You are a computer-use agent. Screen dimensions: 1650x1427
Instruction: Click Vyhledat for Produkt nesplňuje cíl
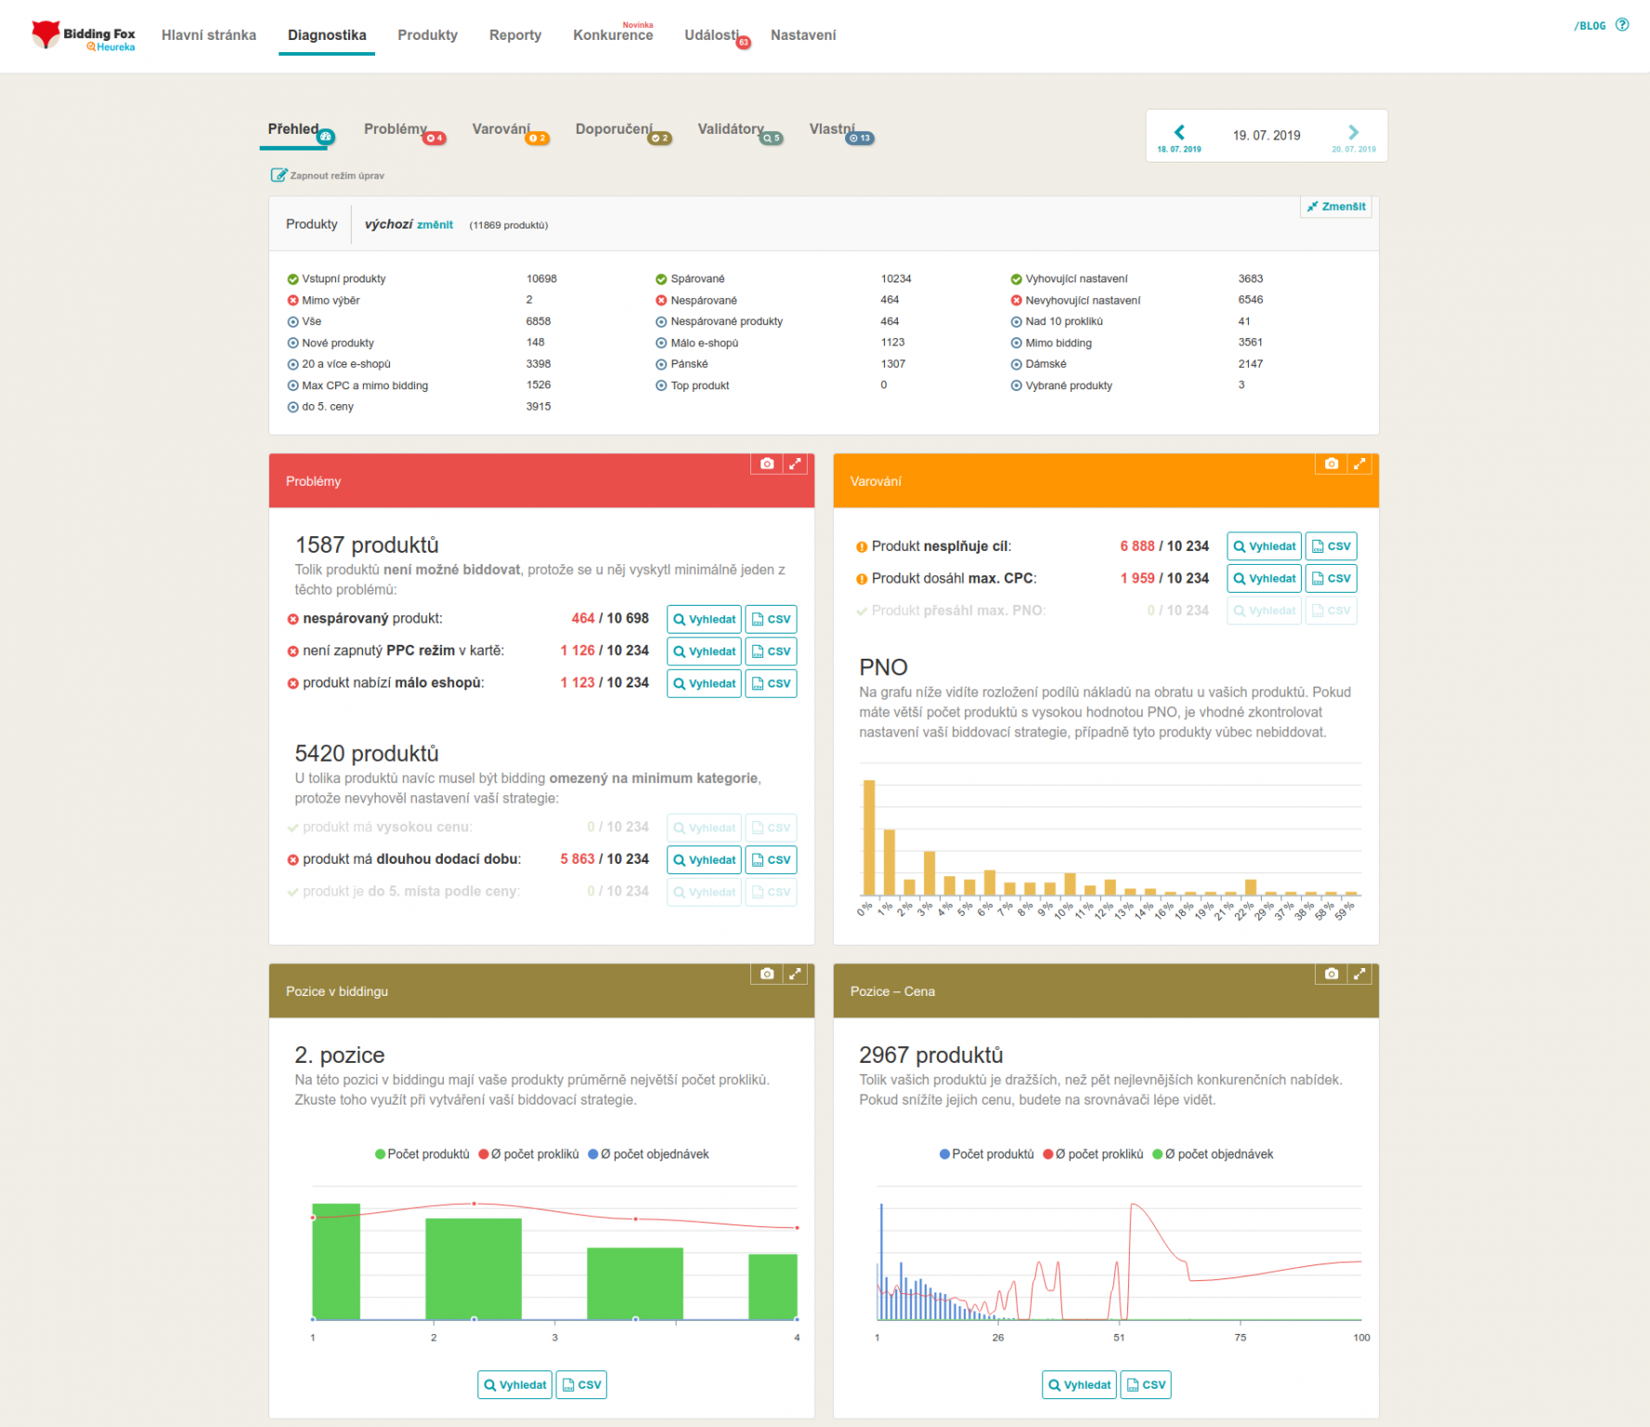[x=1264, y=546]
